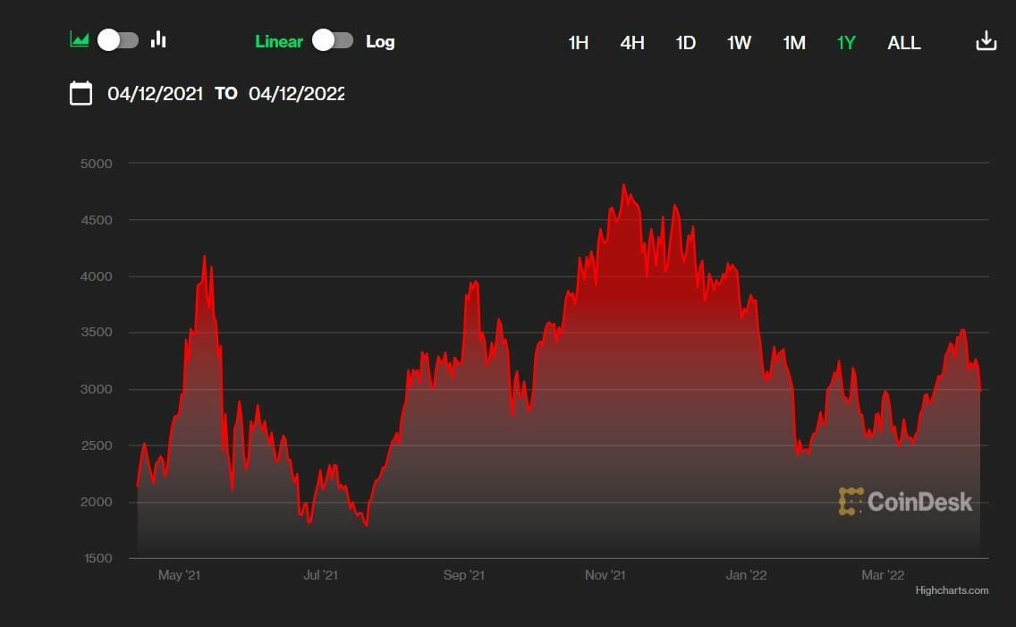Click the Mar '22 x-axis label
Image resolution: width=1016 pixels, height=627 pixels.
click(x=883, y=575)
